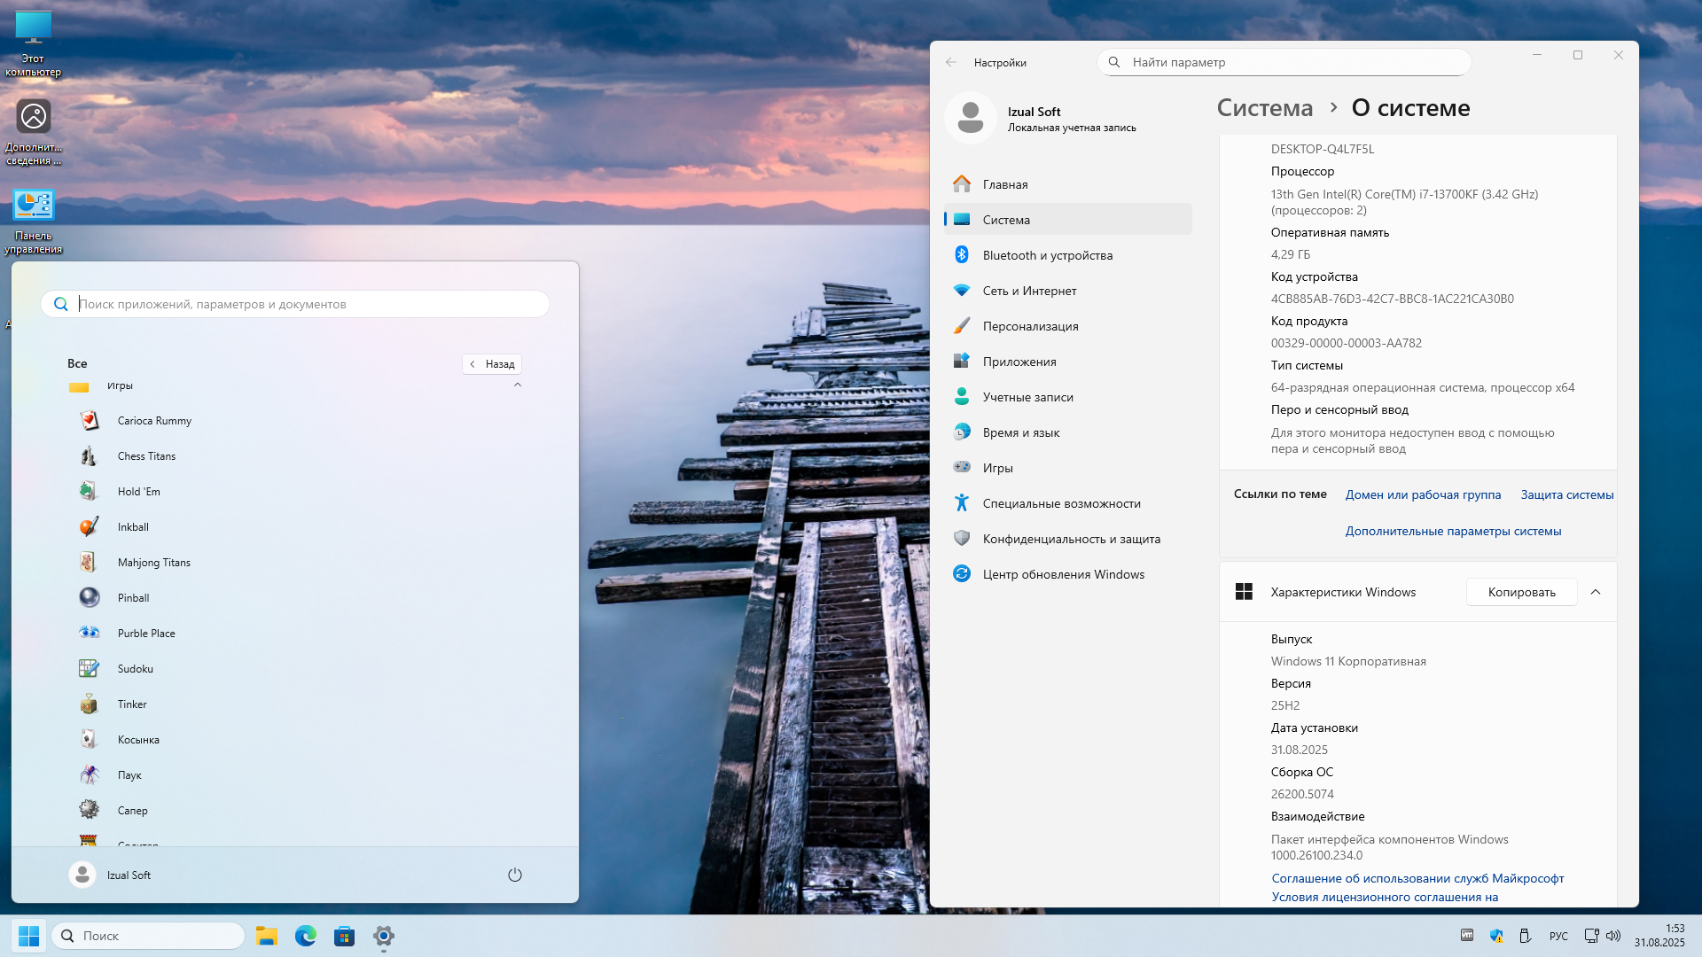Focus the Start menu search field
This screenshot has width=1702, height=957.
point(295,304)
